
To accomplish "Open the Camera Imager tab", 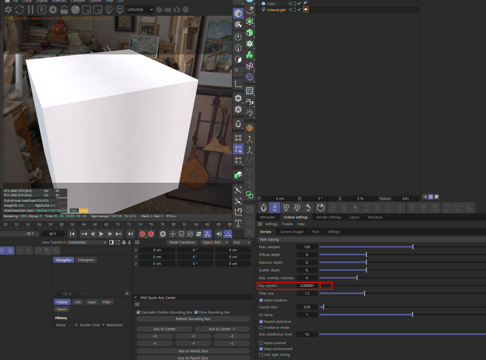I will (292, 232).
